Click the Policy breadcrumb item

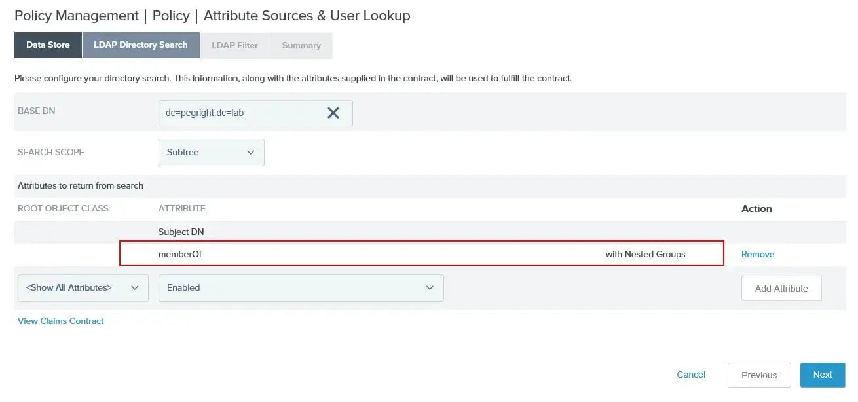pos(171,15)
